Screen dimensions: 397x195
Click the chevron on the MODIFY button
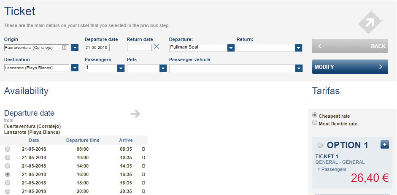point(381,67)
